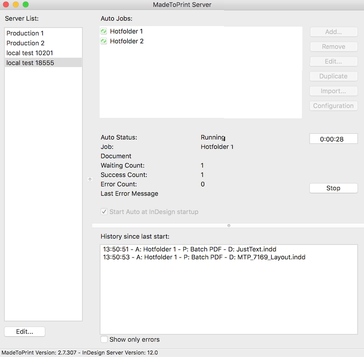Toggle Start Auto at InDesign startup checkbox
This screenshot has width=364, height=357.
click(x=104, y=212)
